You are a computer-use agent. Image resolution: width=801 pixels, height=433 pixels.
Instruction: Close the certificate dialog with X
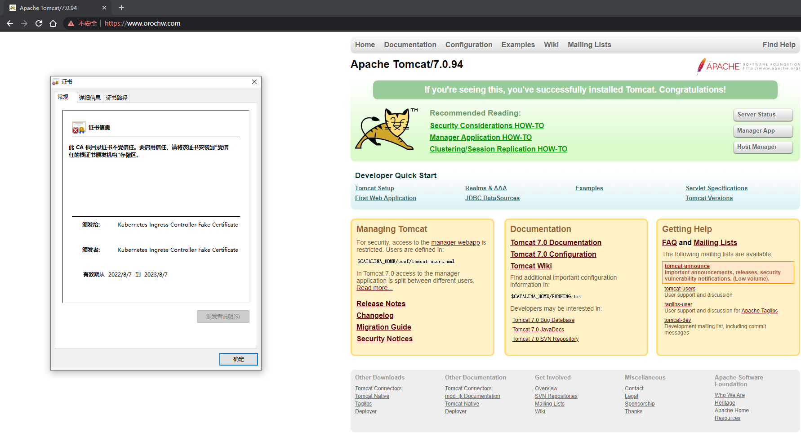(x=254, y=82)
